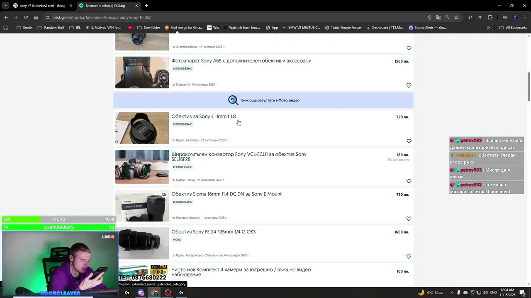Screen dimensions: 531x298
Task: Show hidden system tray icons
Action: coord(452,293)
